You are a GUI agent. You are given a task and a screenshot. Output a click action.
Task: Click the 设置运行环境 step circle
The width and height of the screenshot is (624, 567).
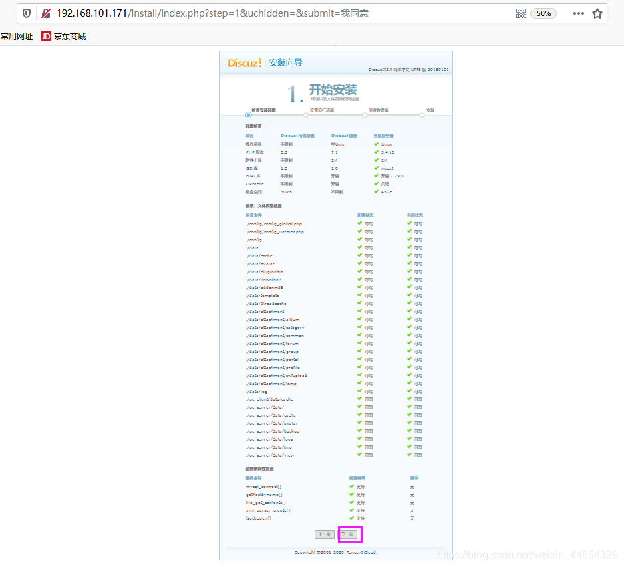coord(305,115)
